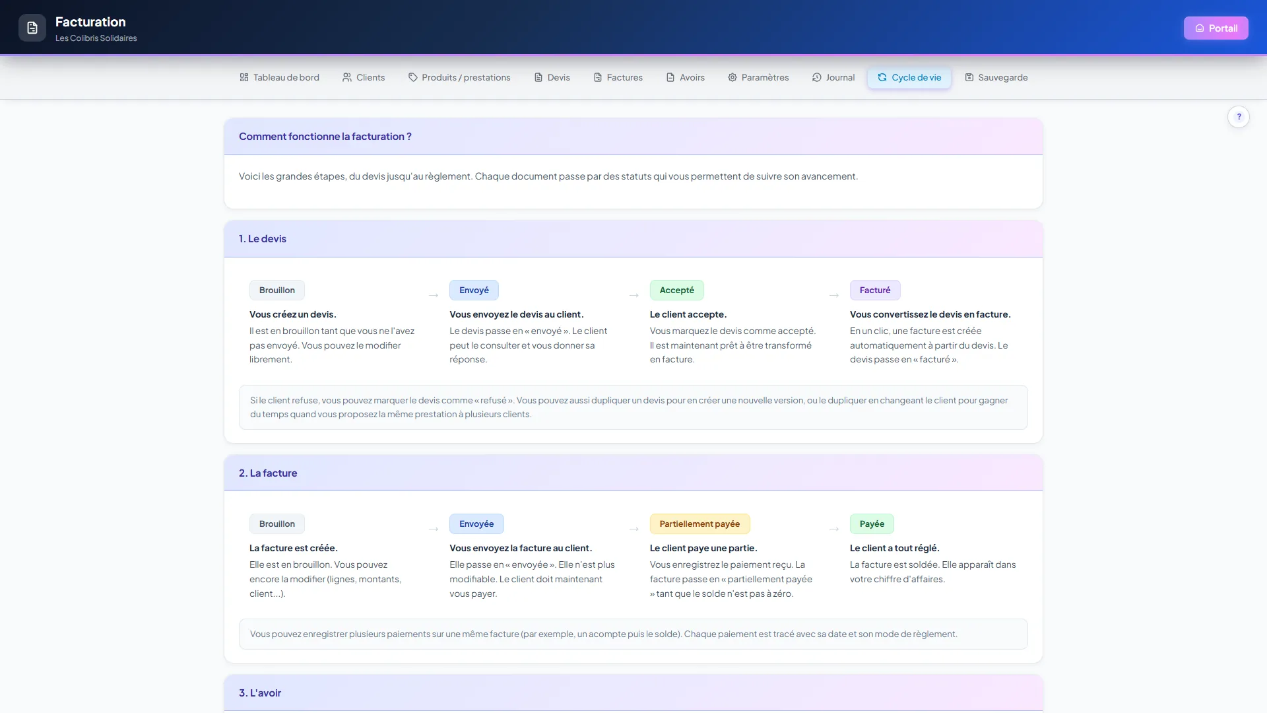Click the Payée status badge
The image size is (1267, 713).
tap(872, 524)
